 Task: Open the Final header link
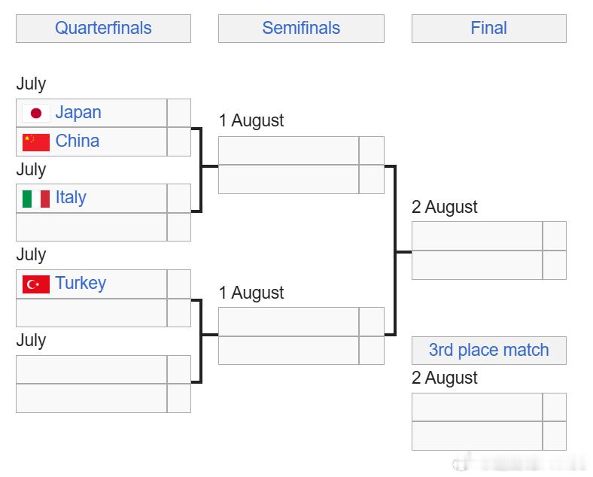488,28
